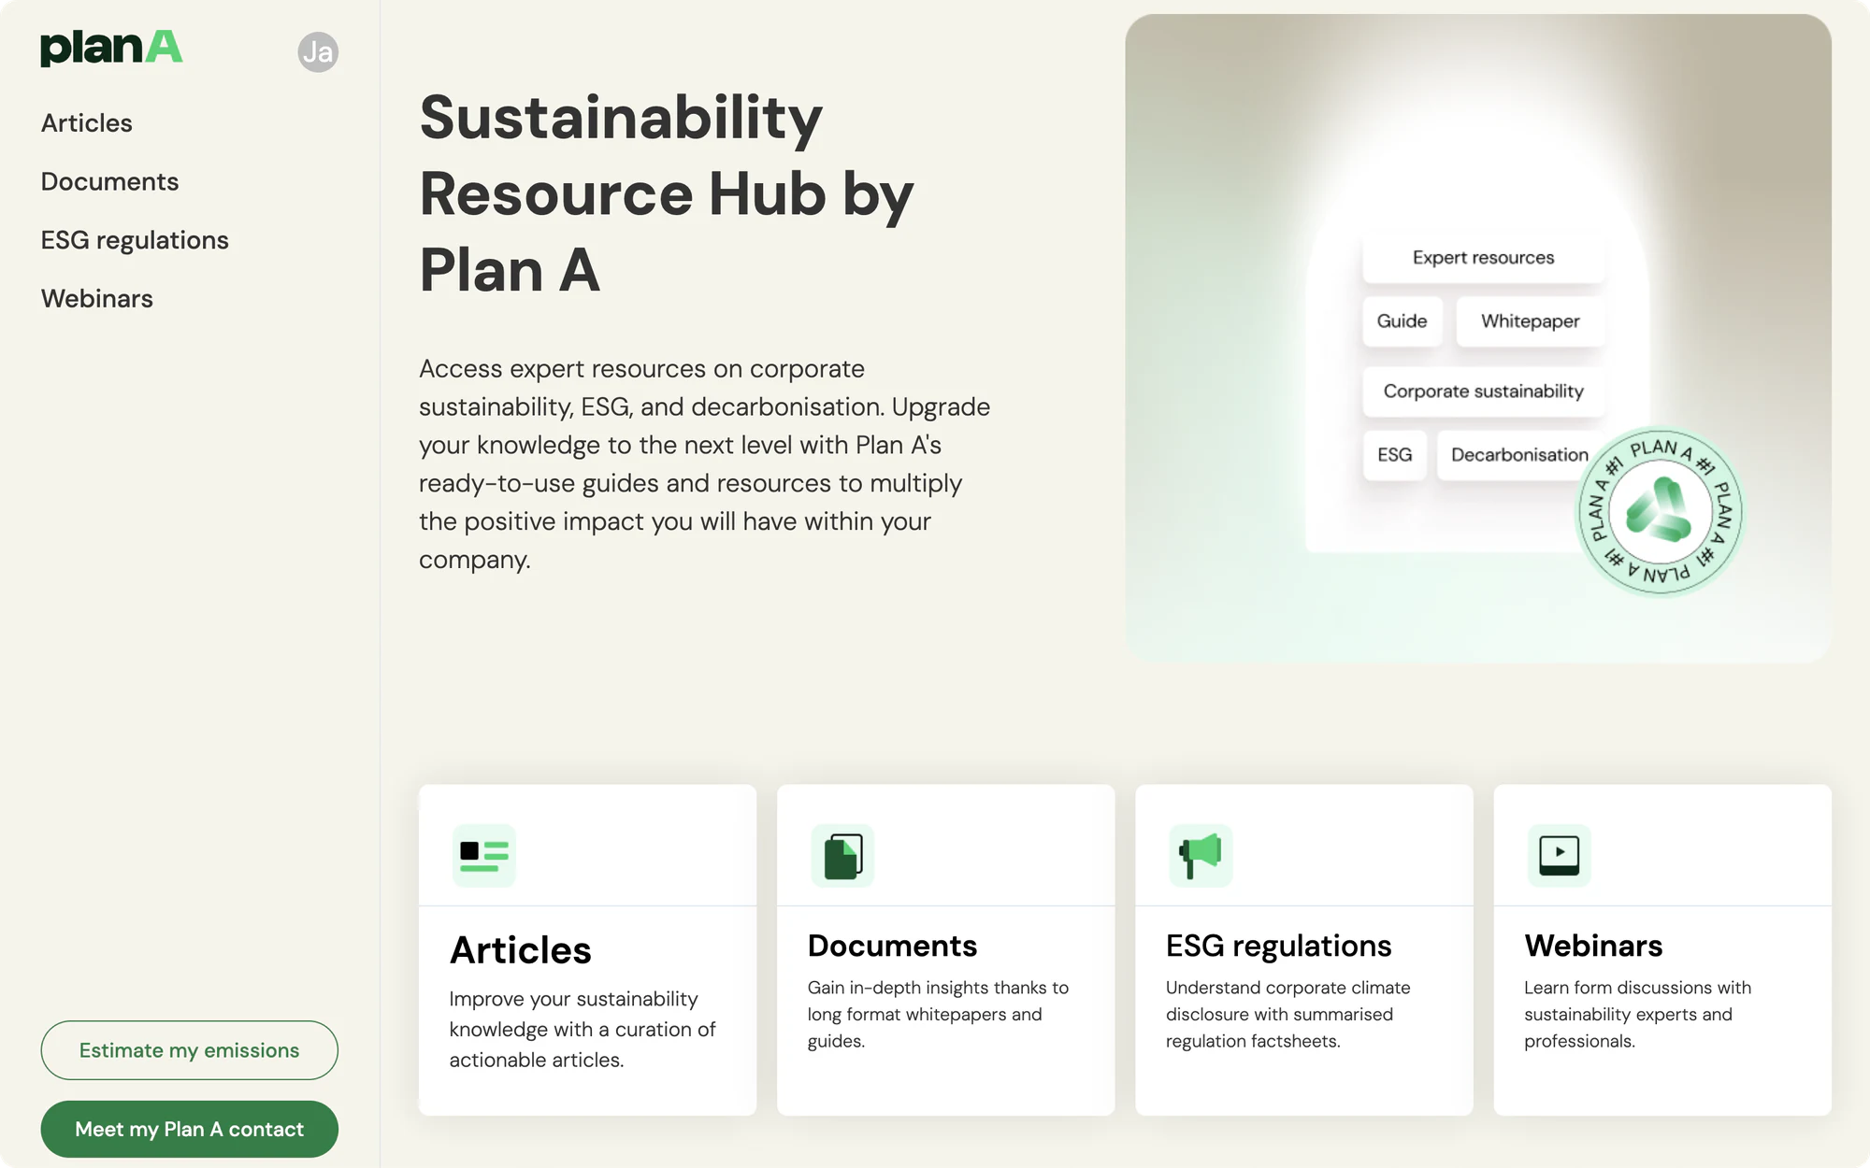
Task: Click the Expert resources tag
Action: [x=1483, y=258]
